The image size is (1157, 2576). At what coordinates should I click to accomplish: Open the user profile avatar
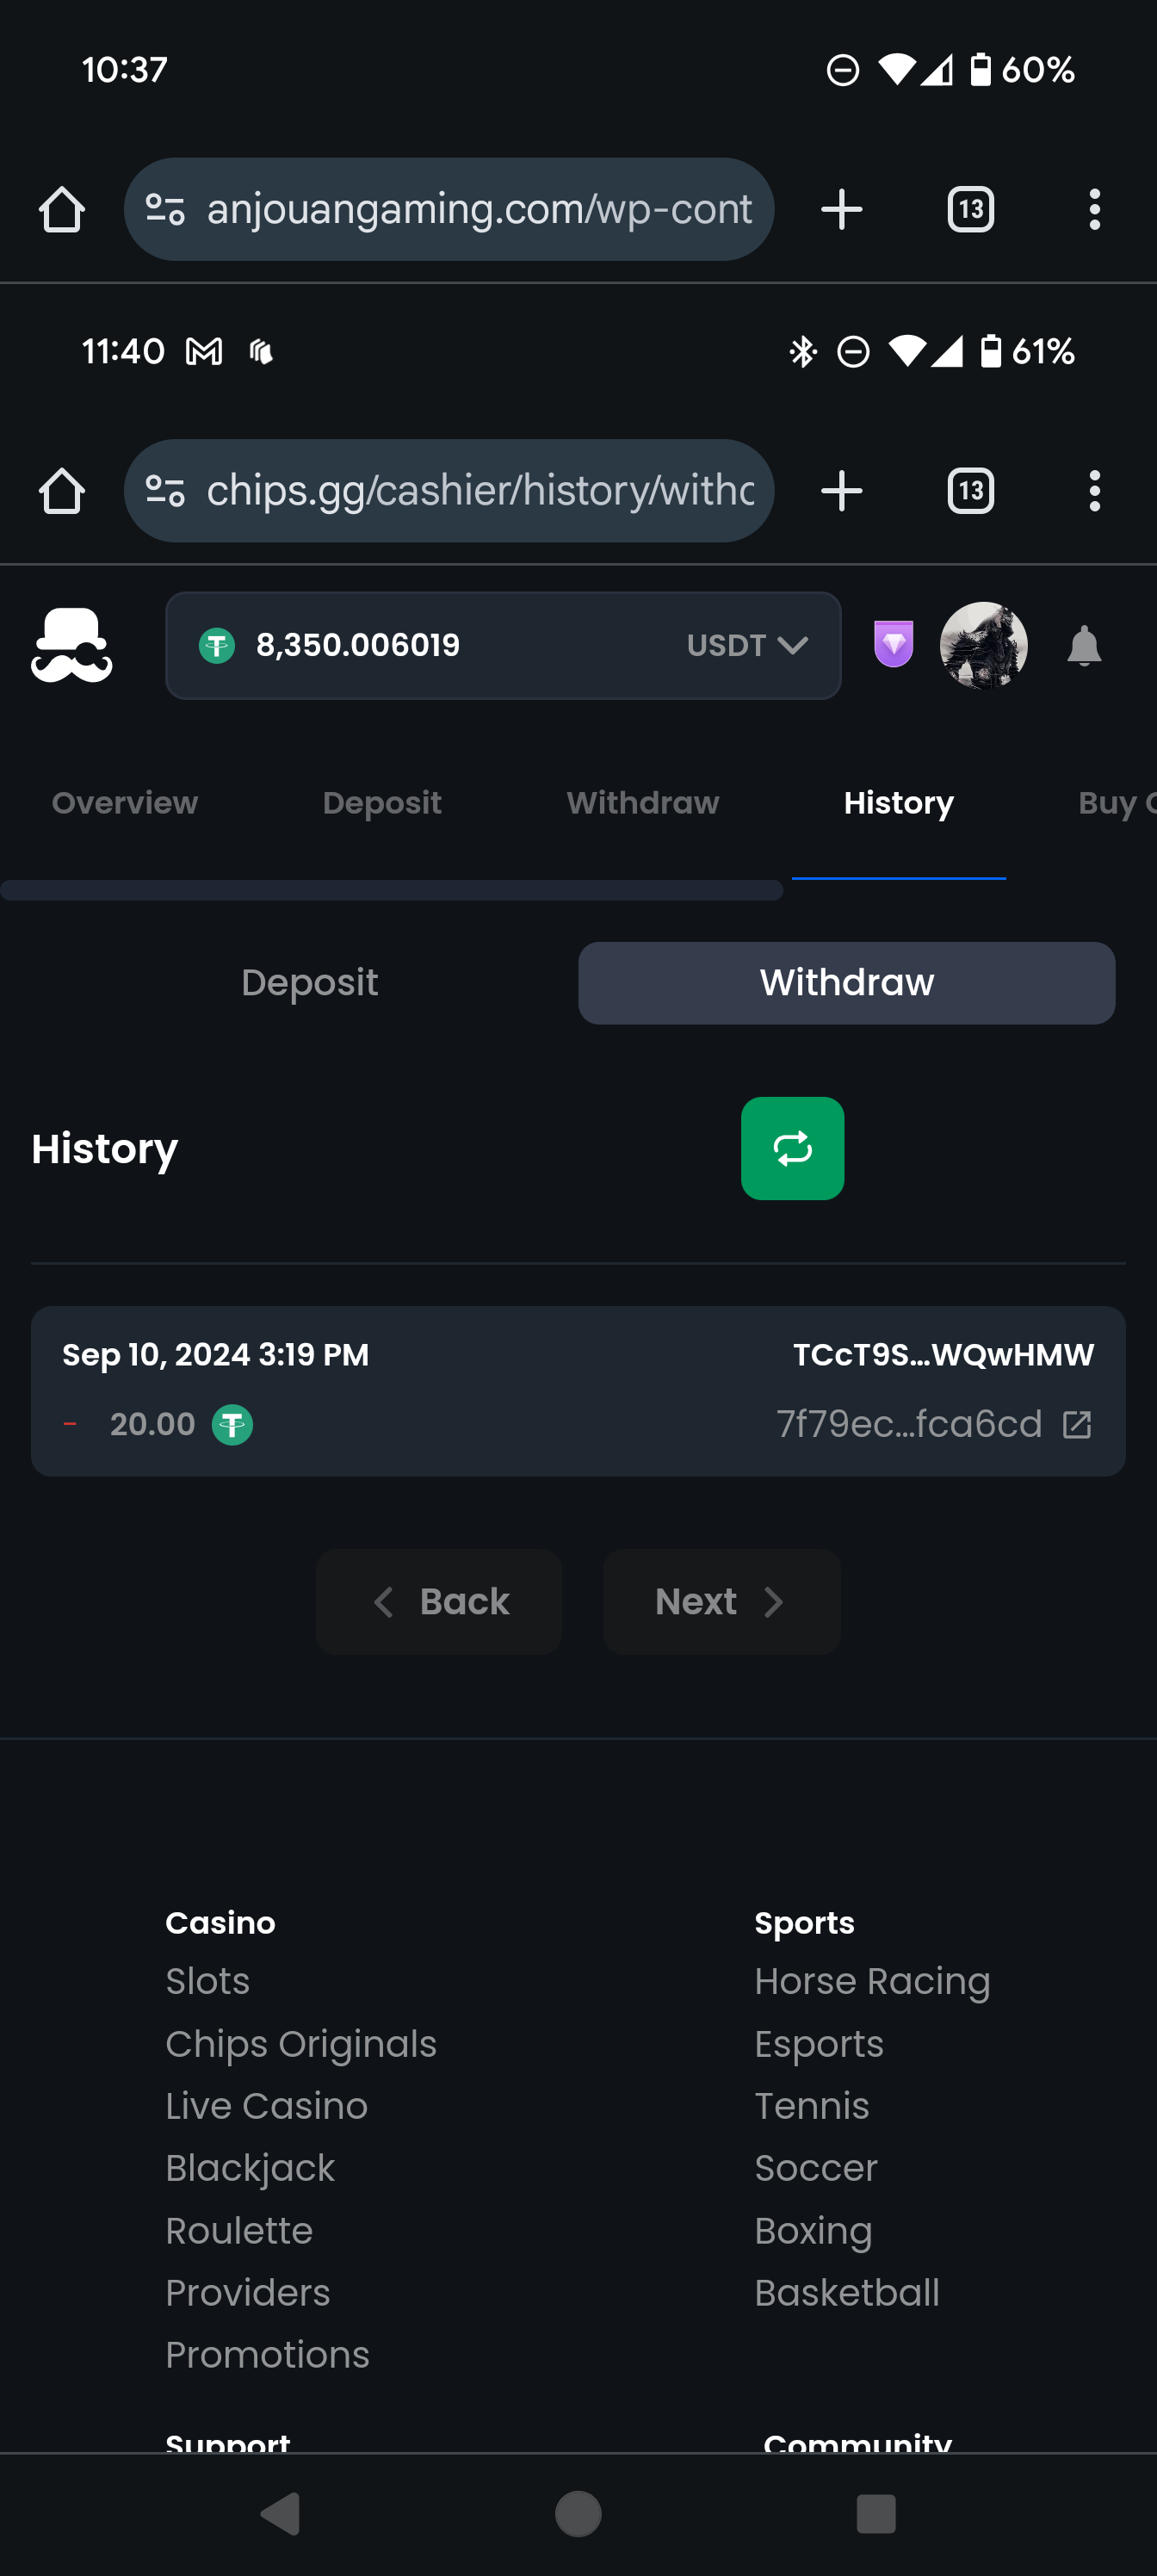click(983, 645)
